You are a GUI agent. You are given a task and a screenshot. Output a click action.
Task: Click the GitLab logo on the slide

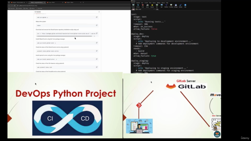(x=186, y=87)
